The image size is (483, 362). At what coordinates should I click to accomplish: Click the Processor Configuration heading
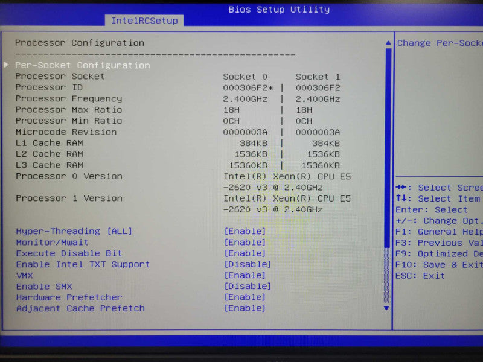pyautogui.click(x=80, y=43)
